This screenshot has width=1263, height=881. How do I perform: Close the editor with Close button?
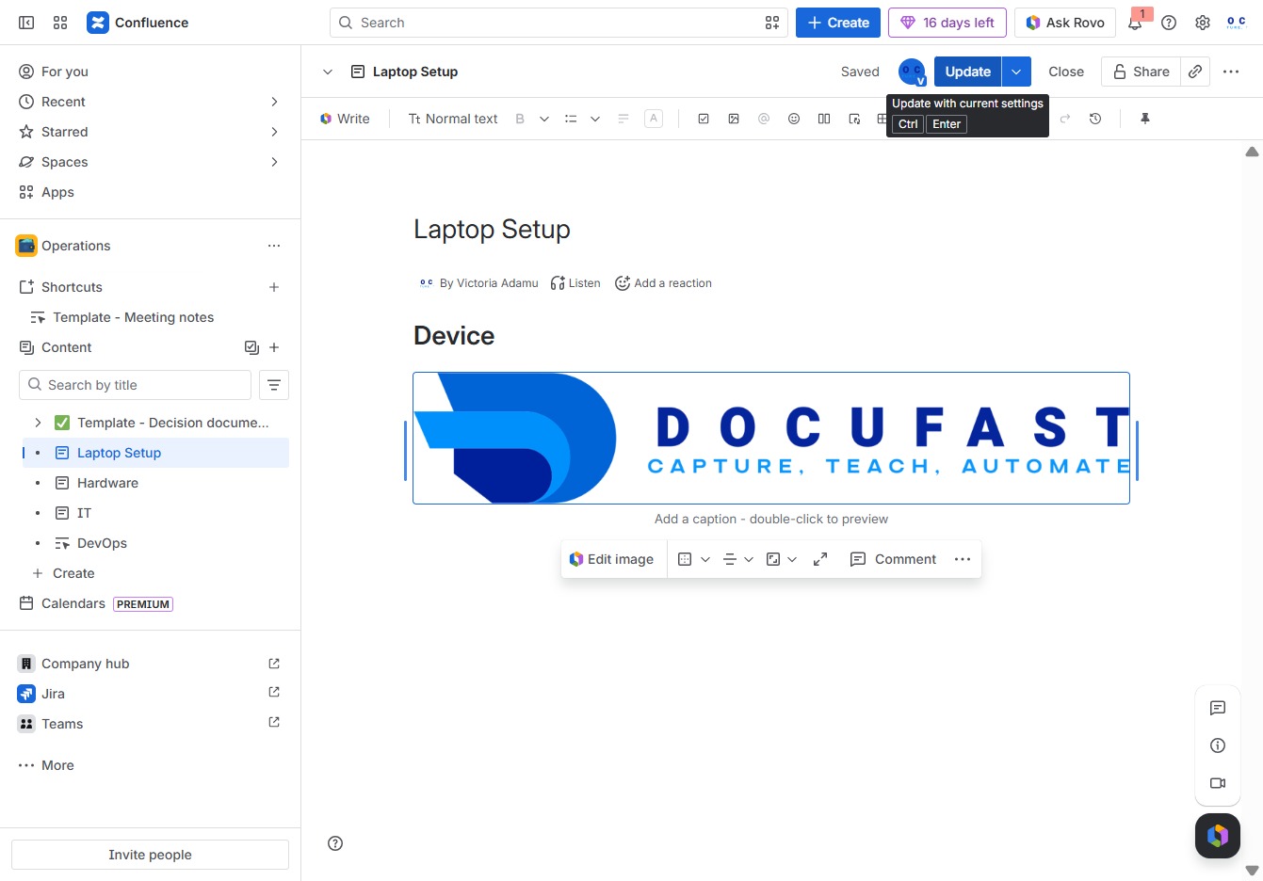(x=1066, y=72)
